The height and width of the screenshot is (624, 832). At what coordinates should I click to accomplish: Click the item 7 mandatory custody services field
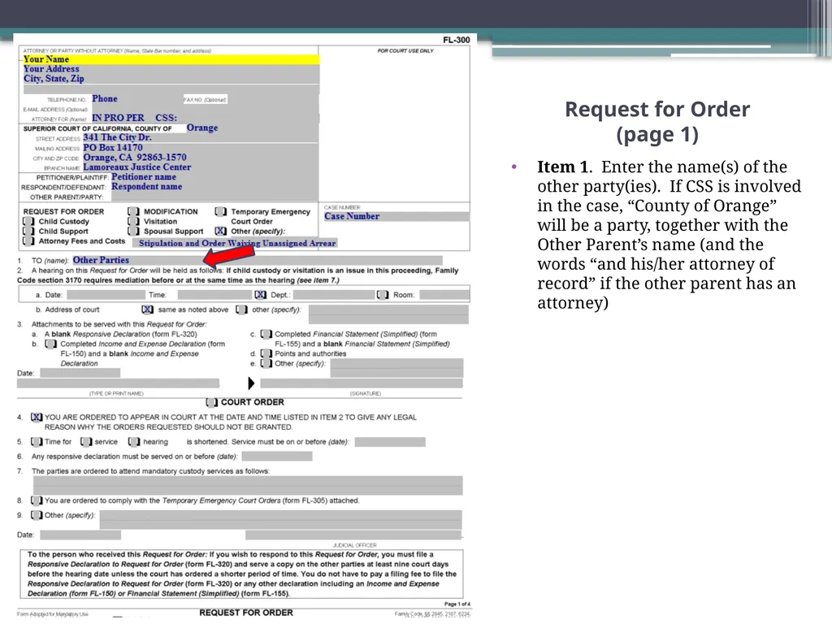(248, 486)
